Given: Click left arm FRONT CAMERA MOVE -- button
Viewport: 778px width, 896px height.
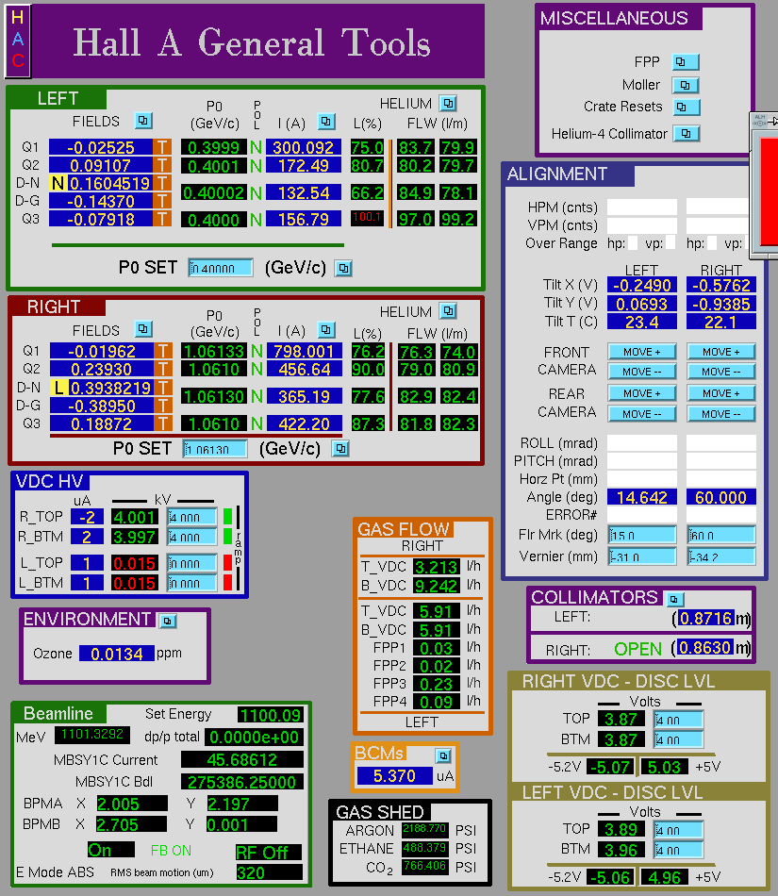Looking at the screenshot, I should [x=642, y=372].
